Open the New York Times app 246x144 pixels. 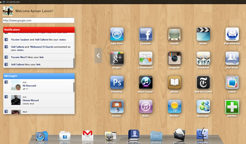tap(203, 82)
